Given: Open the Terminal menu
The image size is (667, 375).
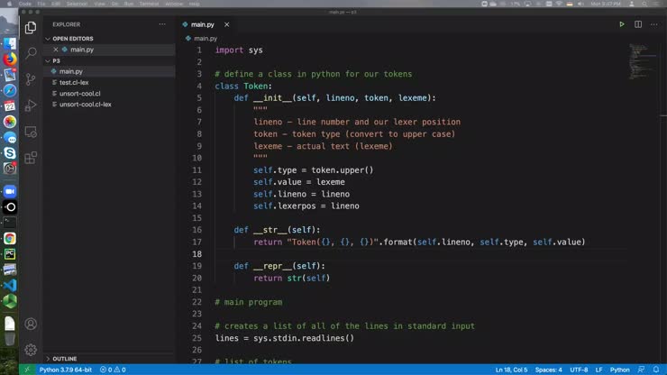Looking at the screenshot, I should [149, 4].
